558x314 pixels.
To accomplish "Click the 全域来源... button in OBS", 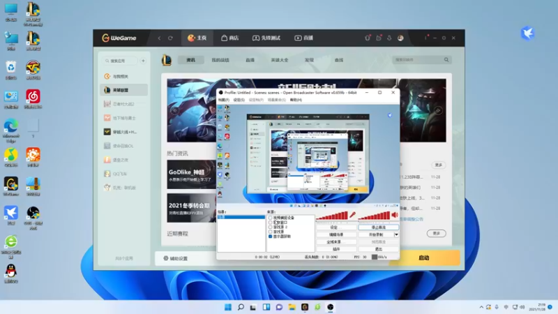I will tap(336, 241).
